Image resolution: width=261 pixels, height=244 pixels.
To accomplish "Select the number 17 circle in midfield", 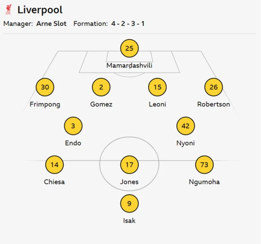I will point(129,165).
